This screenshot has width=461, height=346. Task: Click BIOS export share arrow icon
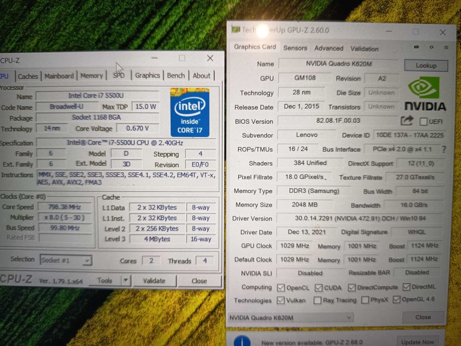(407, 121)
